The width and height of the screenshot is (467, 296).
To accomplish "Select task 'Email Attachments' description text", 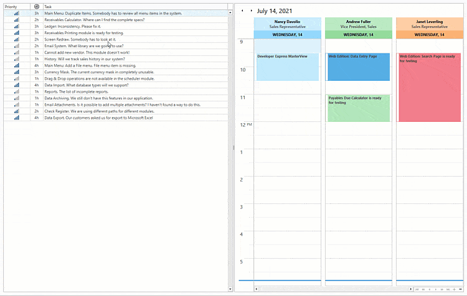I will tap(123, 104).
